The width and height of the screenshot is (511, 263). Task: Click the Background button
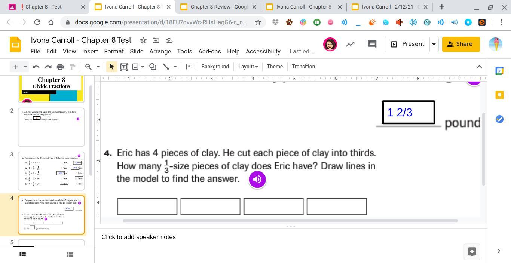click(x=215, y=67)
